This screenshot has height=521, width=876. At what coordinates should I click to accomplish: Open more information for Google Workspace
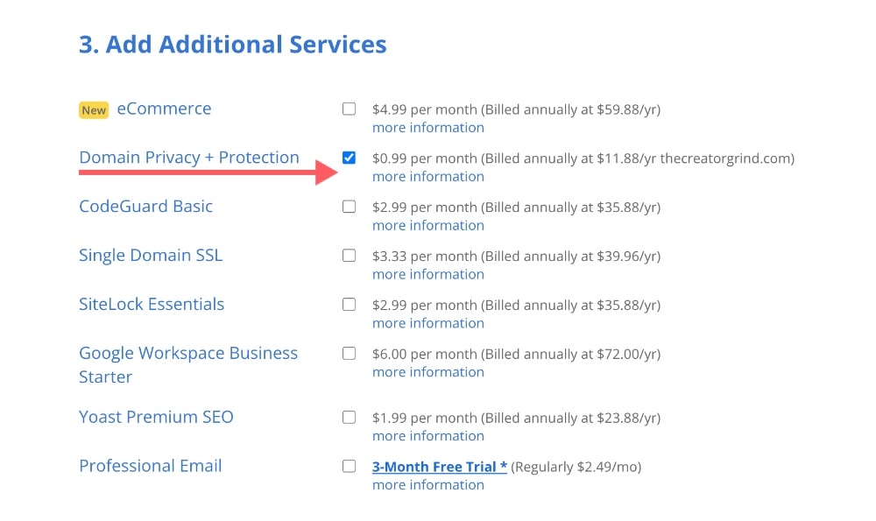point(427,371)
